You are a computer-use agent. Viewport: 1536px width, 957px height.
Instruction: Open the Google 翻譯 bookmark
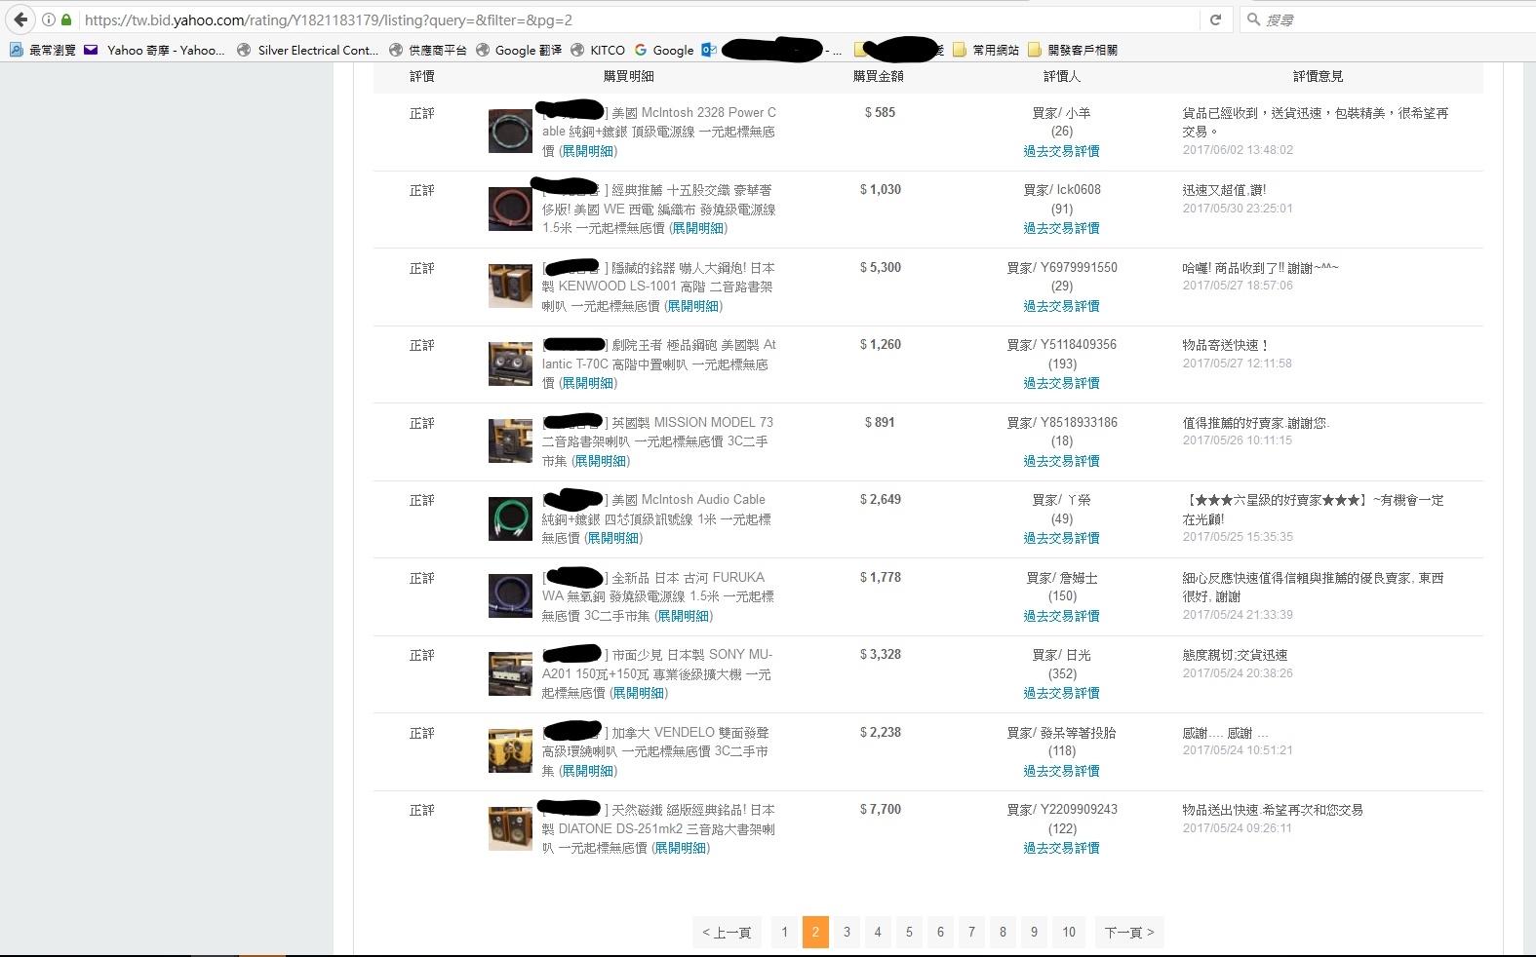(519, 50)
